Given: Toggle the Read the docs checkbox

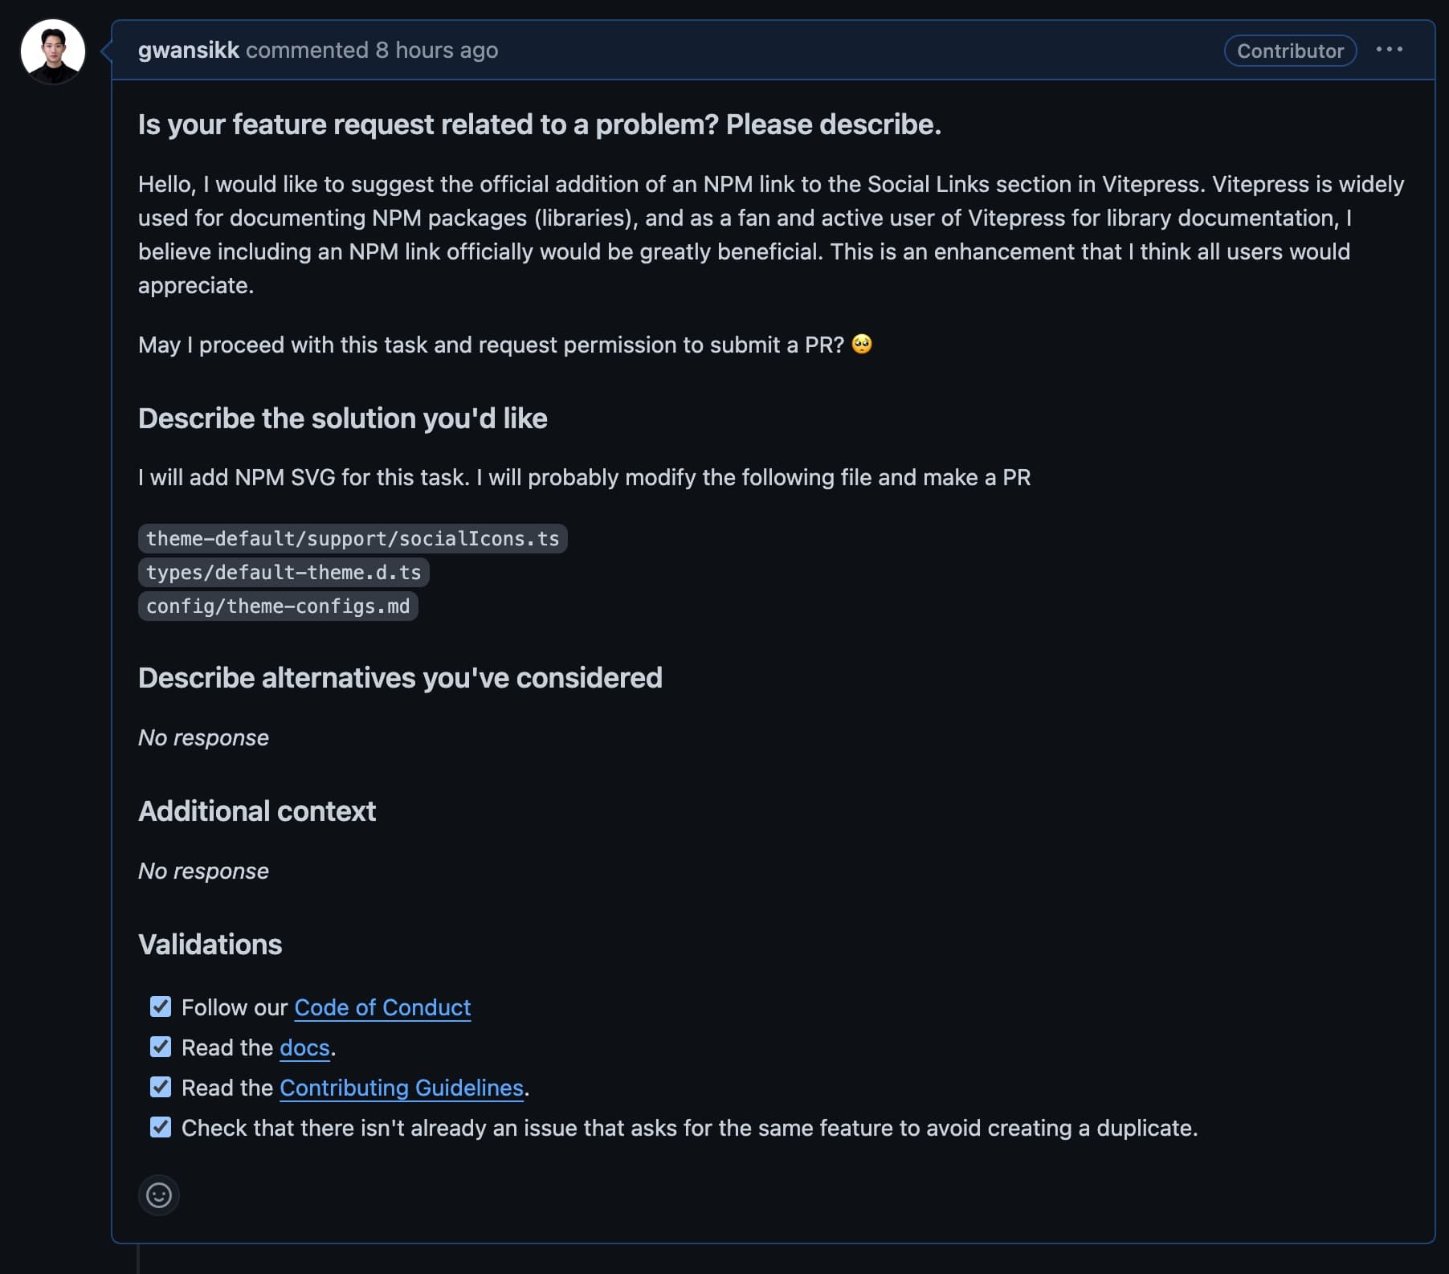Looking at the screenshot, I should pyautogui.click(x=161, y=1047).
